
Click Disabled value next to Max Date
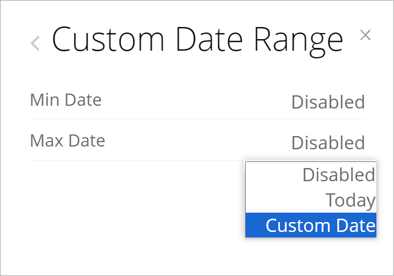tap(328, 143)
